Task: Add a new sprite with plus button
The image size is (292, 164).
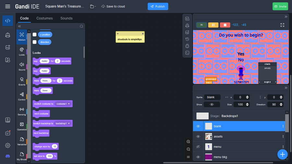Action: pyautogui.click(x=283, y=154)
